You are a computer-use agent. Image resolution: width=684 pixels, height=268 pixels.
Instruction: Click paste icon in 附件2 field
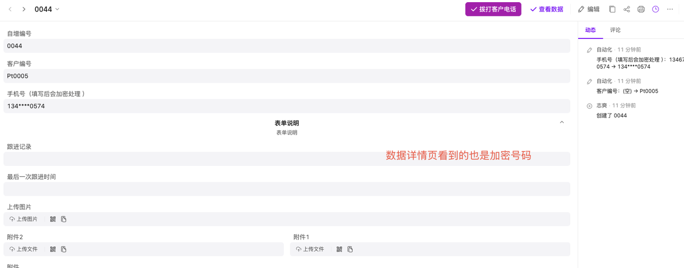(x=64, y=249)
